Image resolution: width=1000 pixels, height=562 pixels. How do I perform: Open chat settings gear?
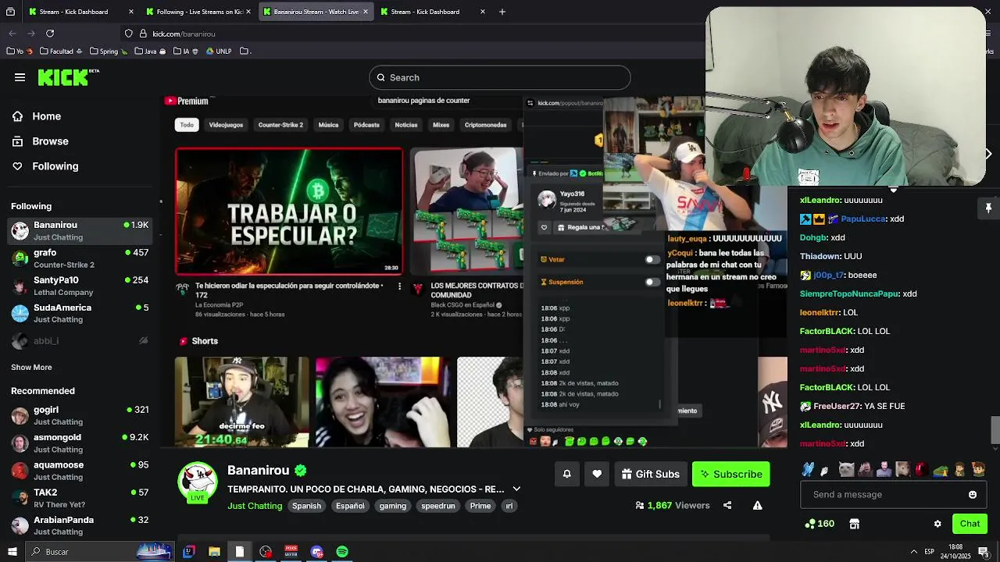pyautogui.click(x=937, y=524)
